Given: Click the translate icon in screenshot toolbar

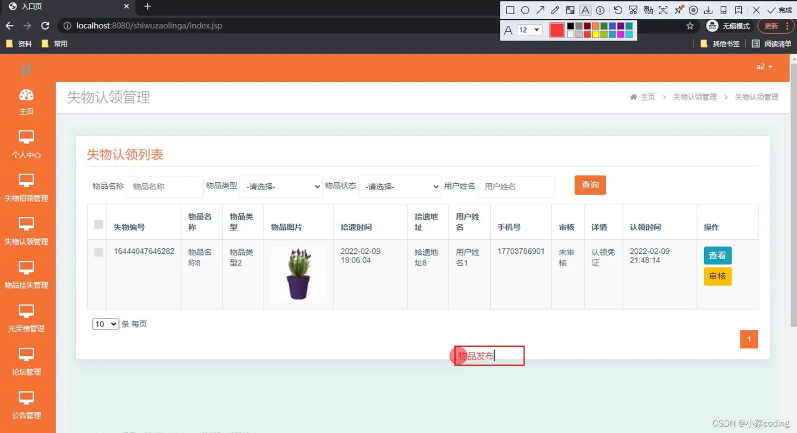Looking at the screenshot, I should [648, 10].
